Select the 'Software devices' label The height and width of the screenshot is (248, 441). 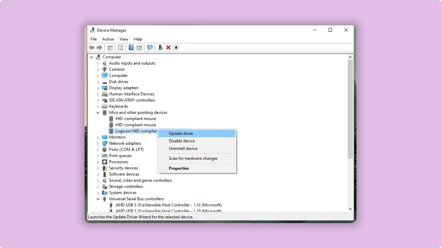pyautogui.click(x=124, y=174)
